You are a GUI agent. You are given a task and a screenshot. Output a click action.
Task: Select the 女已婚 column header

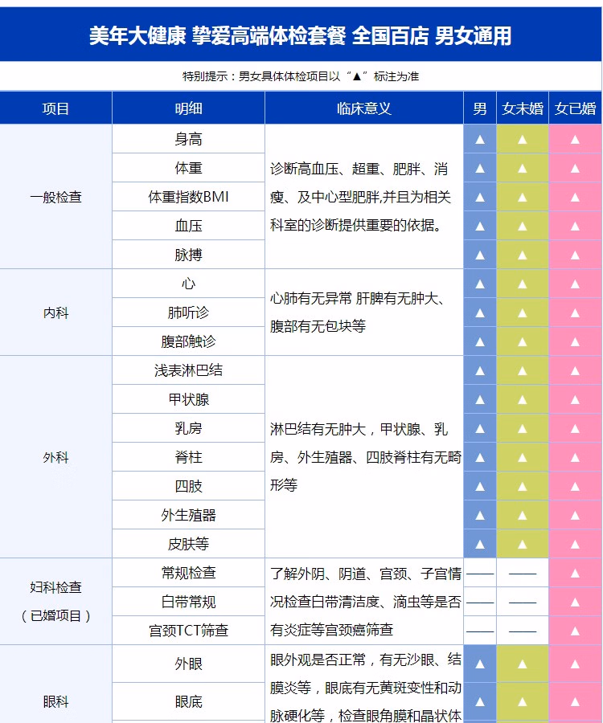point(576,108)
